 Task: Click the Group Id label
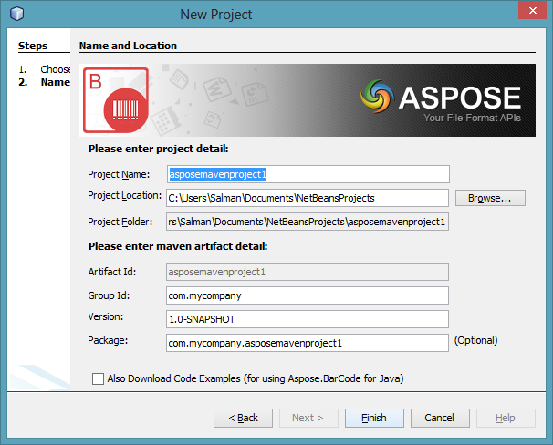[109, 295]
